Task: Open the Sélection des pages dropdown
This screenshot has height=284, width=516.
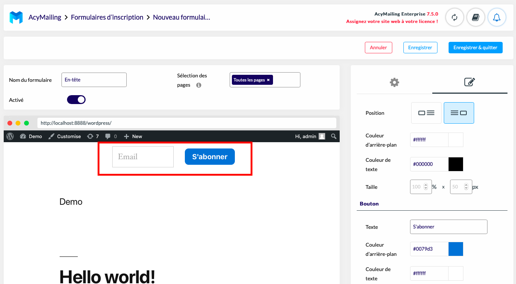Action: pos(265,80)
